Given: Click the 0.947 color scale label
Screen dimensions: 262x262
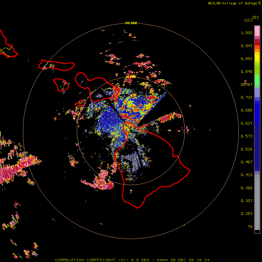Looking at the screenshot, I should click(247, 46).
